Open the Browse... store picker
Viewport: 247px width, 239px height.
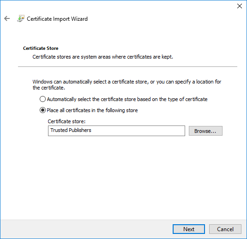click(x=205, y=131)
